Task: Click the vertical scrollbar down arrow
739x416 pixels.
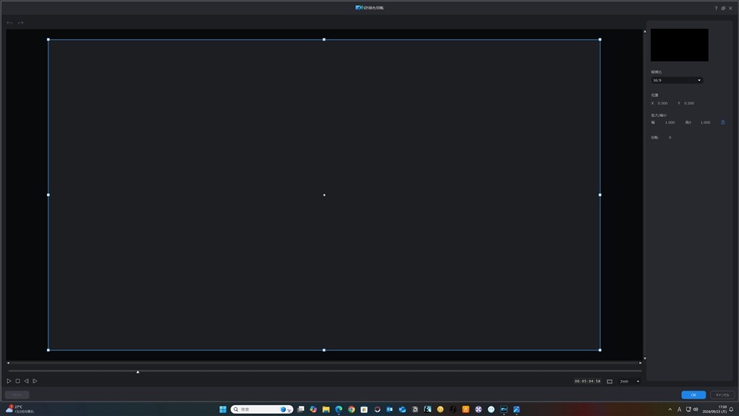Action: pyautogui.click(x=644, y=358)
